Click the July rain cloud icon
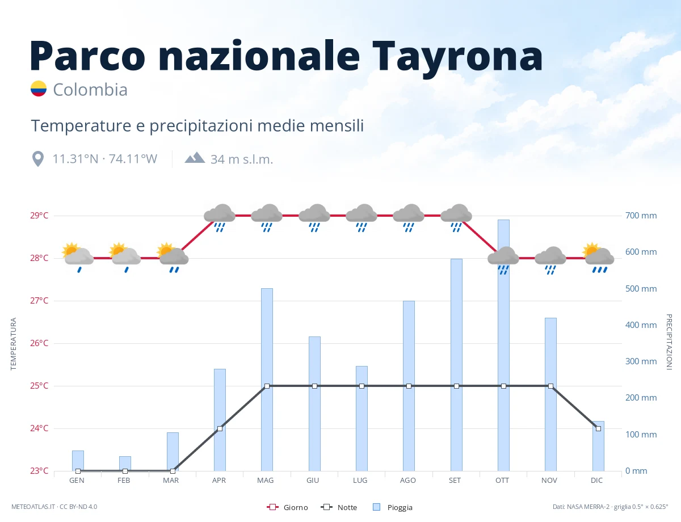 pyautogui.click(x=361, y=218)
